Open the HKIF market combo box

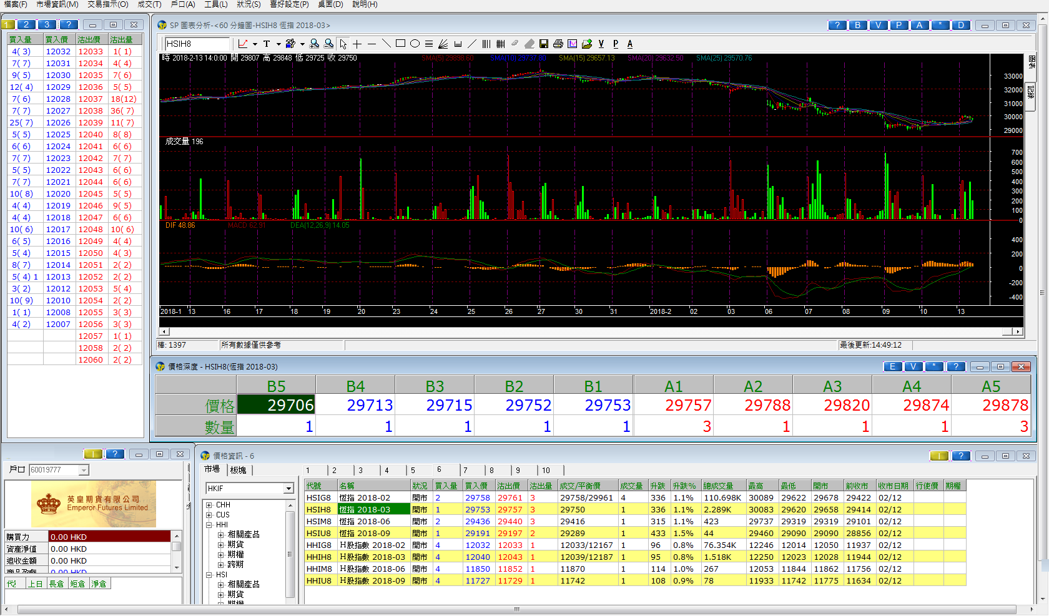tap(250, 488)
